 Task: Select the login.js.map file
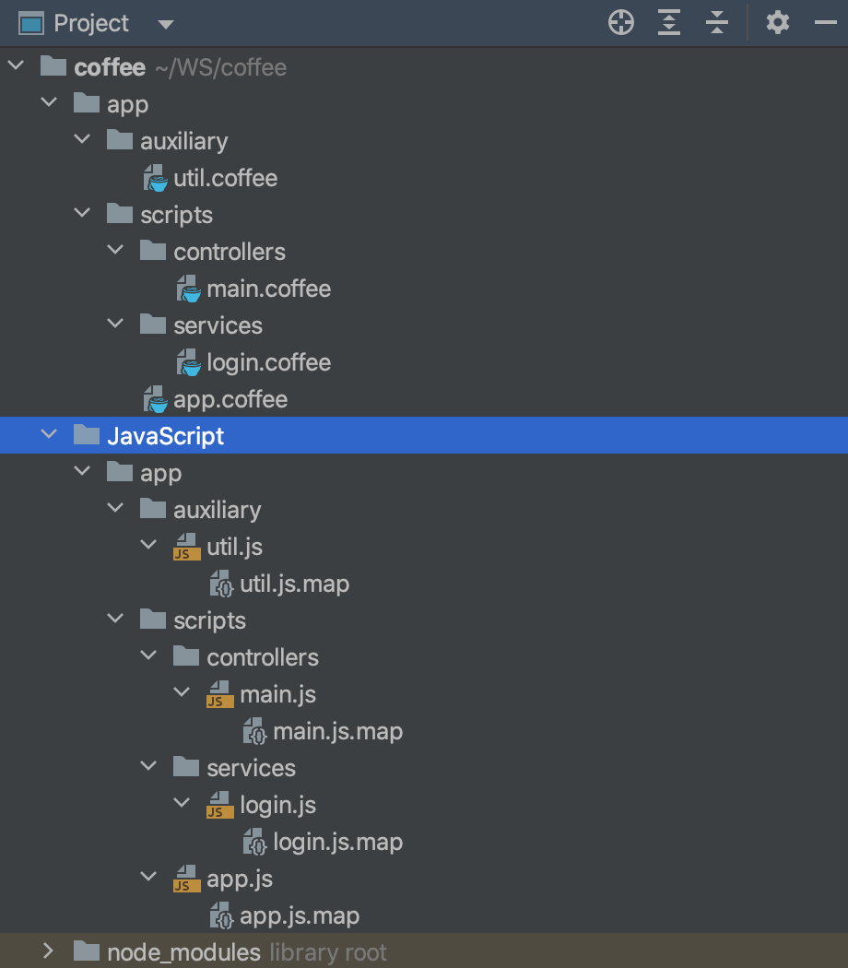click(x=337, y=841)
